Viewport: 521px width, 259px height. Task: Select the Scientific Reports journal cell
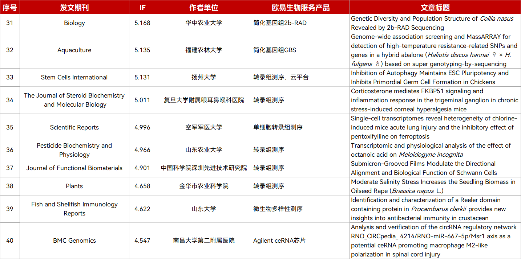pos(74,127)
